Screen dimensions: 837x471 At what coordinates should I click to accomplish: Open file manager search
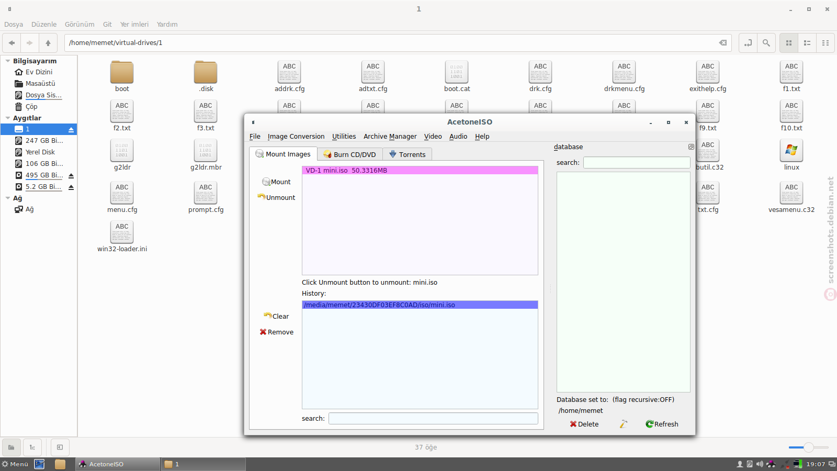coord(766,43)
